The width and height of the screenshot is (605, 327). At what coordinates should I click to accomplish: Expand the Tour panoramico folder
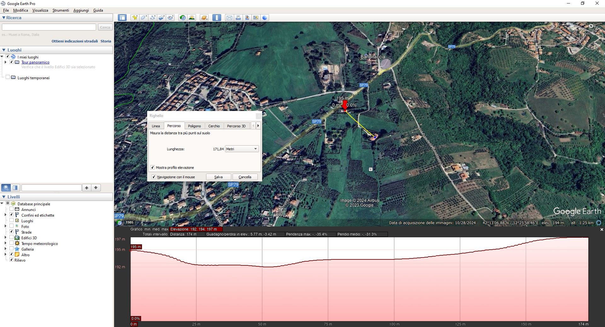click(5, 62)
